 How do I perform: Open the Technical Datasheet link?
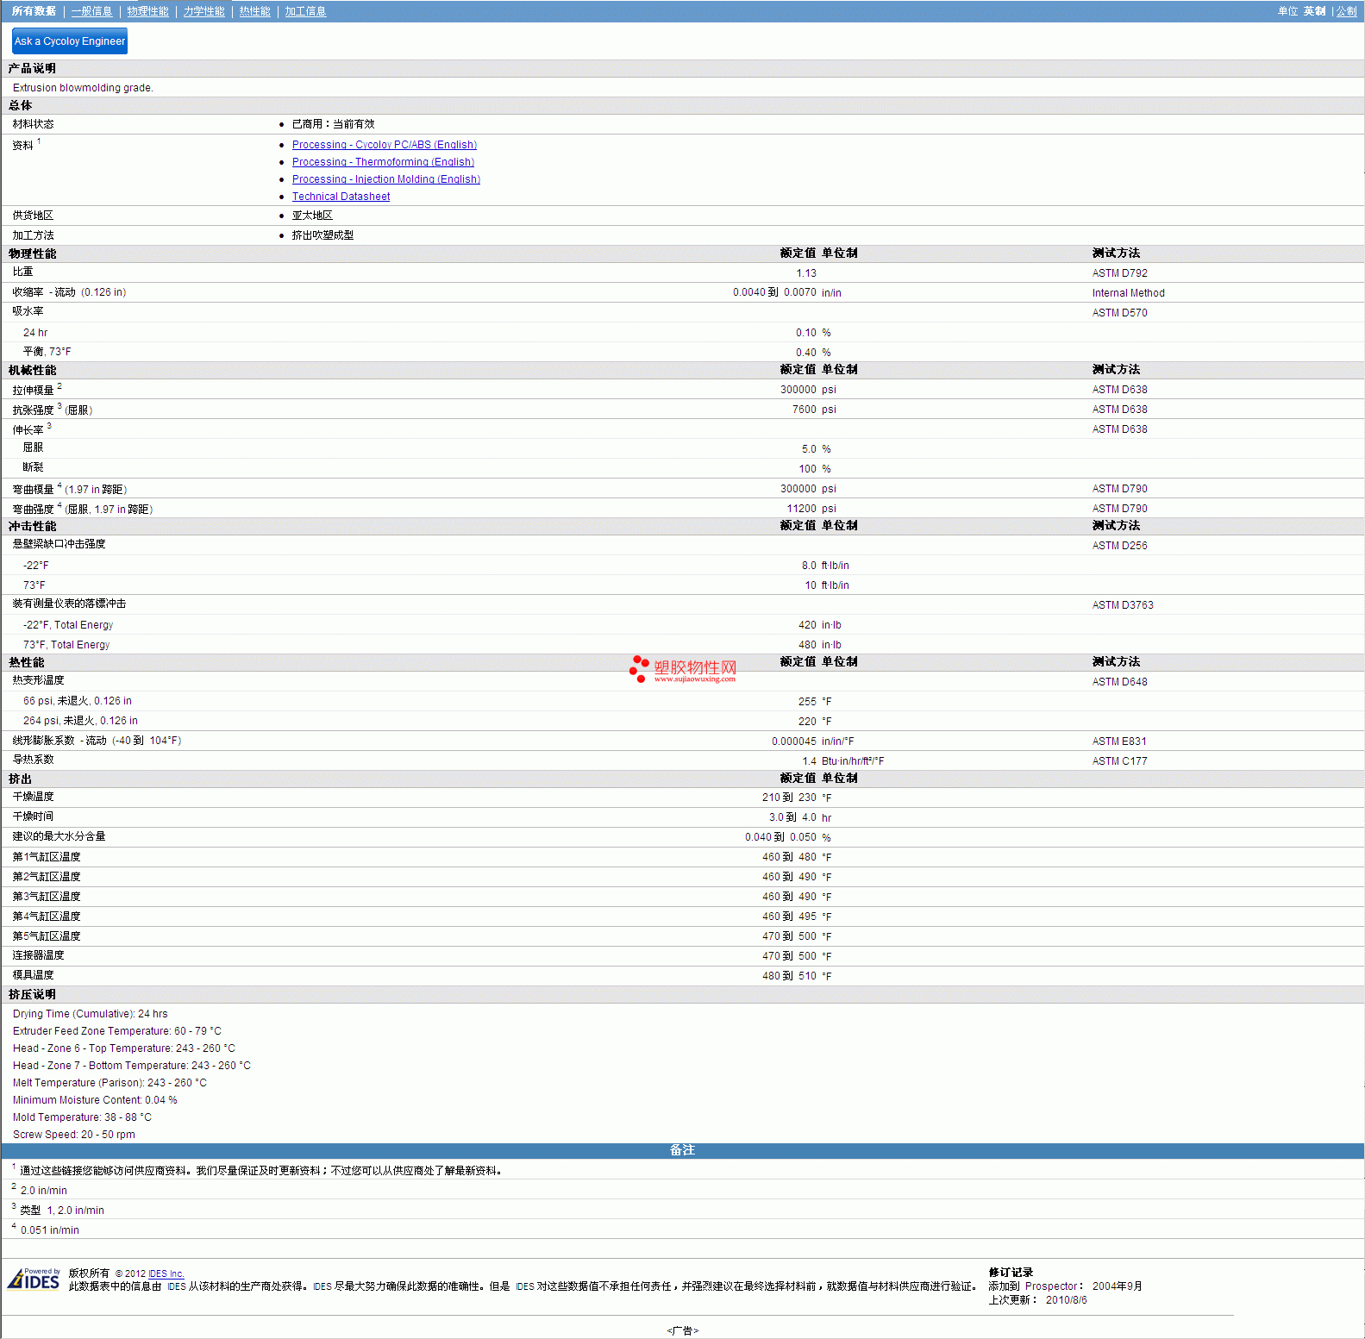pos(341,197)
